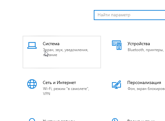This screenshot has height=121, width=165.
Task: Open the Устройства settings heading
Action: 139,44
